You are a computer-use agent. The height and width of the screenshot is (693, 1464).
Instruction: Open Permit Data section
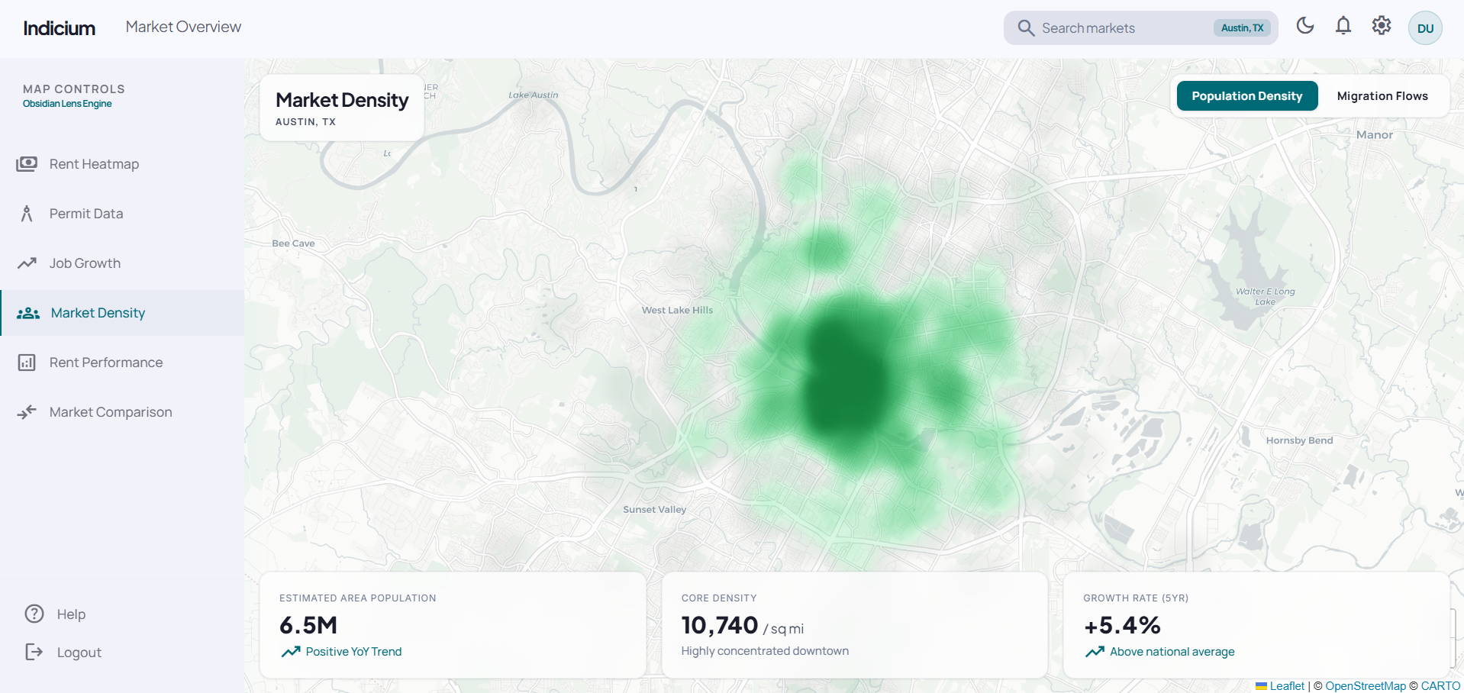tap(122, 214)
